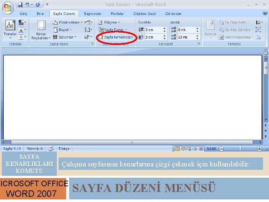The height and width of the screenshot is (202, 269).
Task: Open the group objects dropdown
Action: (259, 30)
